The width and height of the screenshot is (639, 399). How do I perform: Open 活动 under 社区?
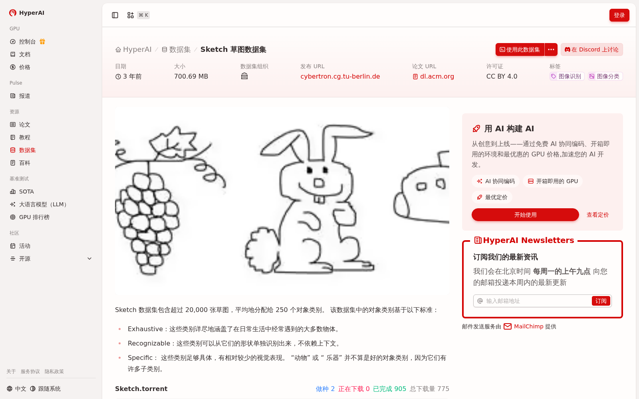(x=51, y=246)
